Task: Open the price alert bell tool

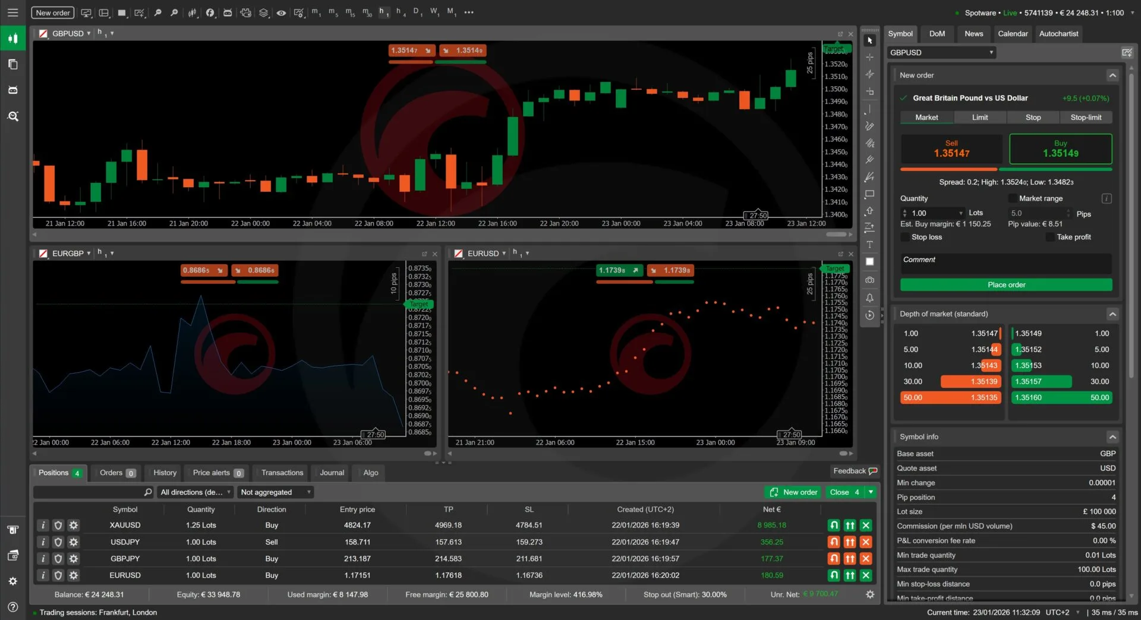Action: click(x=869, y=298)
